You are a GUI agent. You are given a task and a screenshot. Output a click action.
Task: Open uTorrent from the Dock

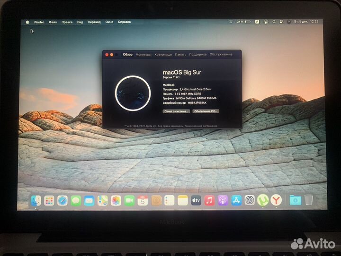(263, 201)
